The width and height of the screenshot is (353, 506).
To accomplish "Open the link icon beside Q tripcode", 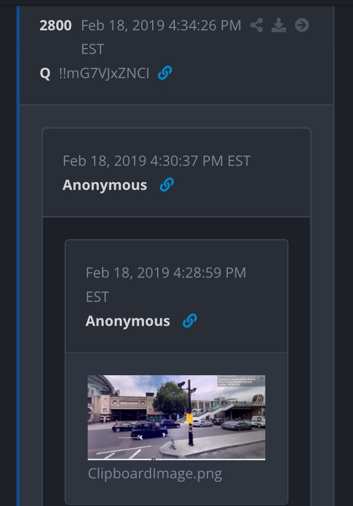I will click(165, 73).
